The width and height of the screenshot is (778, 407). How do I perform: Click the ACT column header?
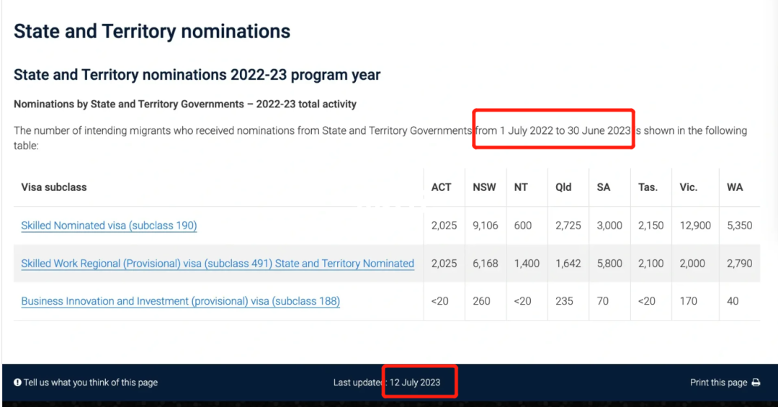coord(441,187)
